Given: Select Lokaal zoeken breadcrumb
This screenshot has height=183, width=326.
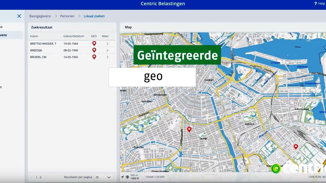Looking at the screenshot, I should (x=94, y=16).
